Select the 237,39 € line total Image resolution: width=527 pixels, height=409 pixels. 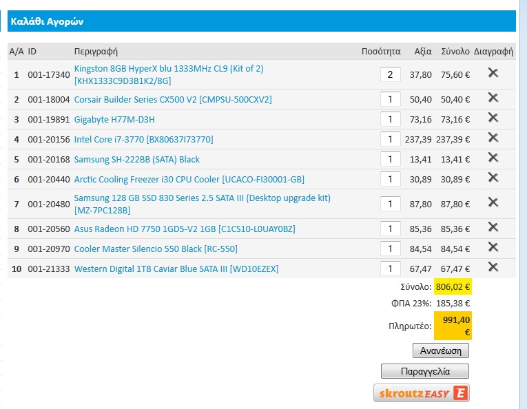pos(453,139)
